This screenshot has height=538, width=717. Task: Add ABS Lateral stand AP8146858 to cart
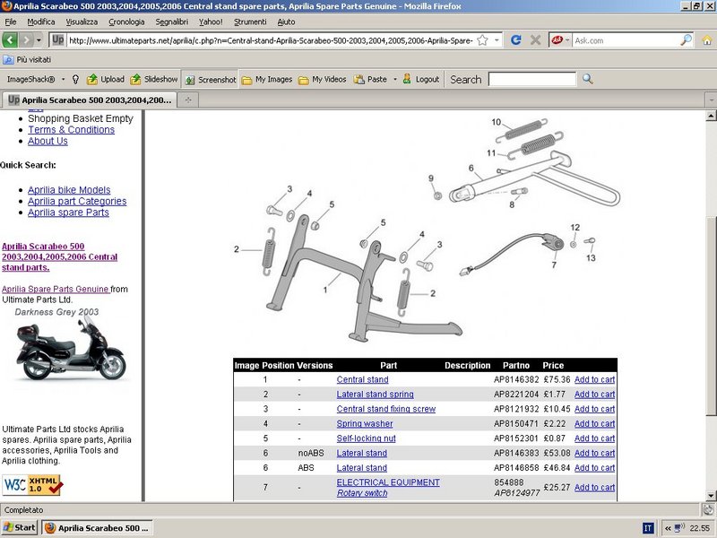coord(594,467)
